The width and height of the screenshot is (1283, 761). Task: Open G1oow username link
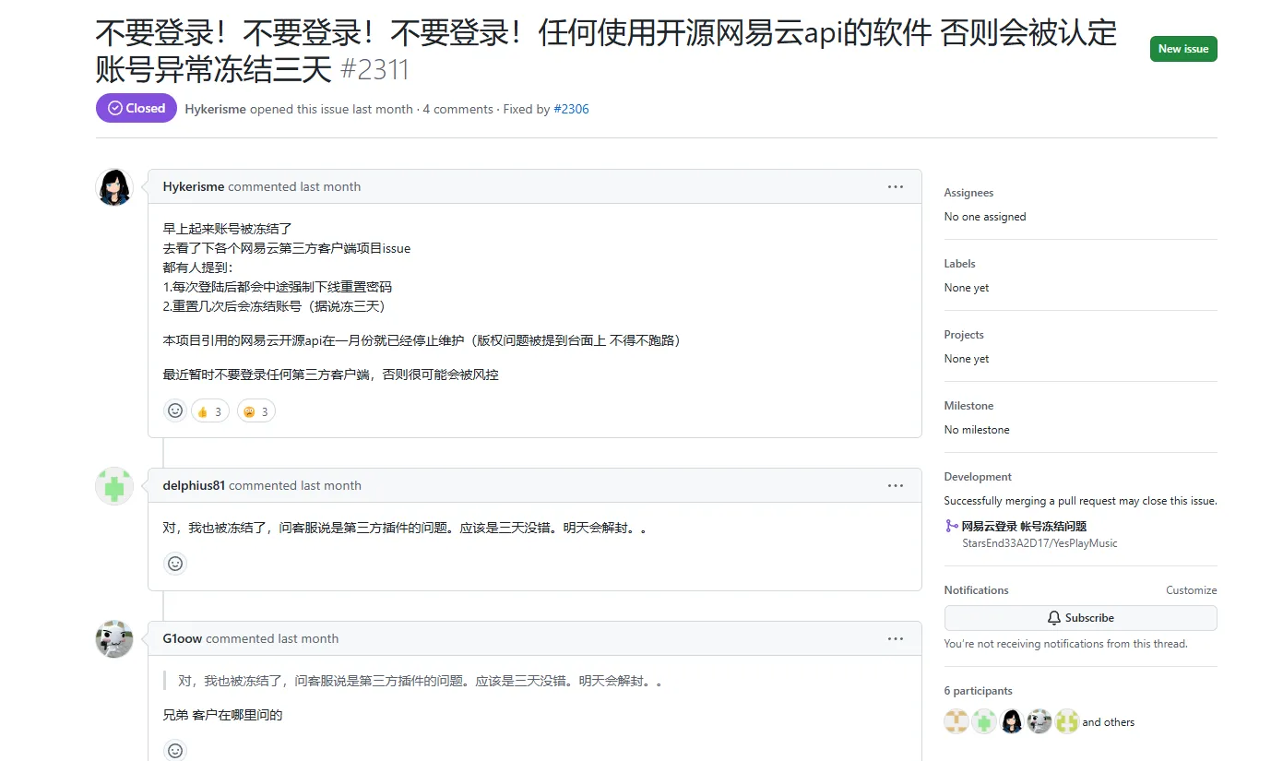coord(183,638)
